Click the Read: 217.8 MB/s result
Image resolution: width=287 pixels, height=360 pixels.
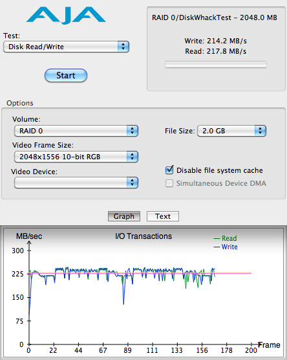click(215, 51)
